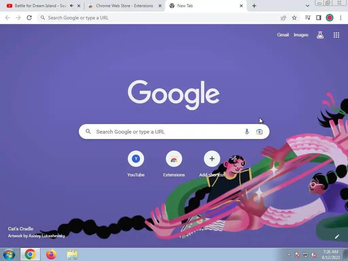Bookmark this tab with the star icon

tap(294, 18)
